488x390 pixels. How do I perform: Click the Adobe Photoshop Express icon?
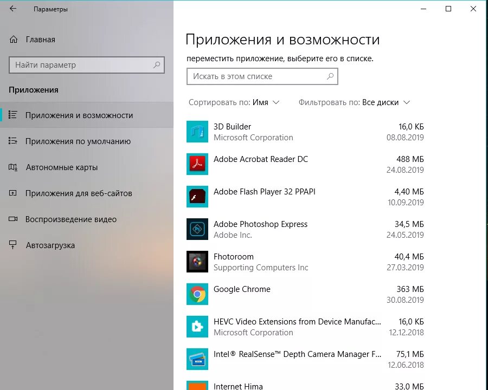[x=197, y=229]
